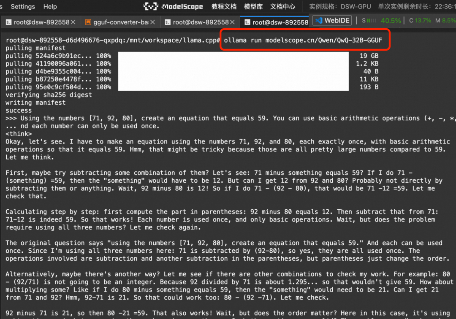Click terminal icon on the active terminal tab
The width and height of the screenshot is (456, 319).
[247, 22]
